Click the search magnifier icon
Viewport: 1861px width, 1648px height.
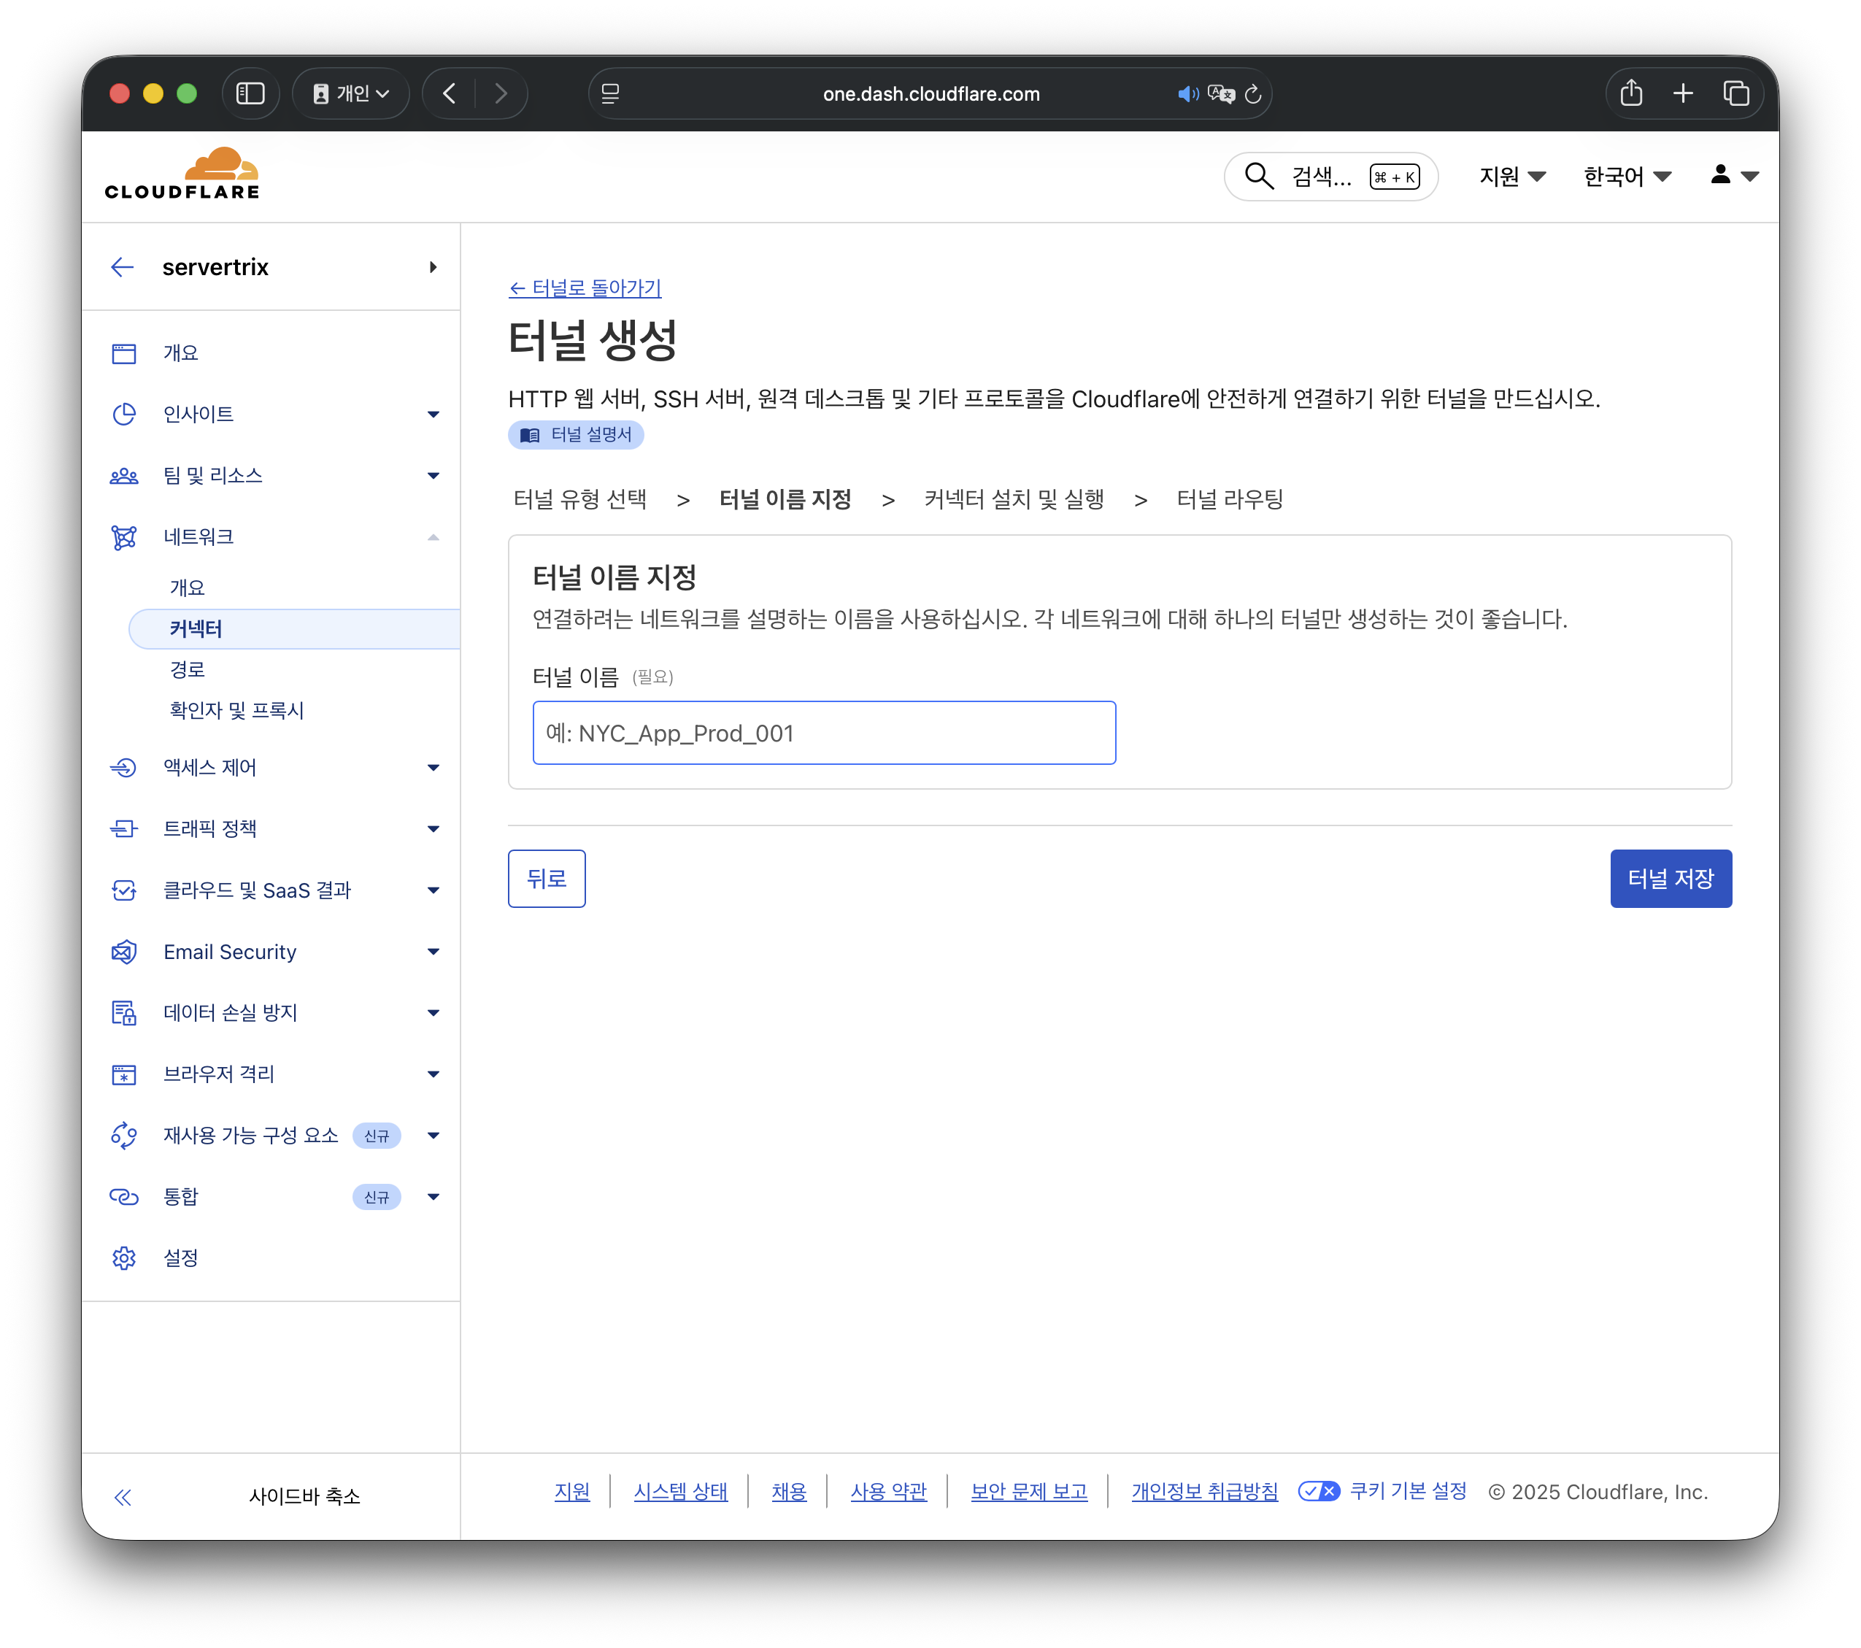(x=1258, y=176)
